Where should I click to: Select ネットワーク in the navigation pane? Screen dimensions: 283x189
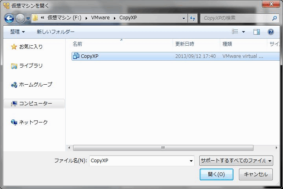33,122
